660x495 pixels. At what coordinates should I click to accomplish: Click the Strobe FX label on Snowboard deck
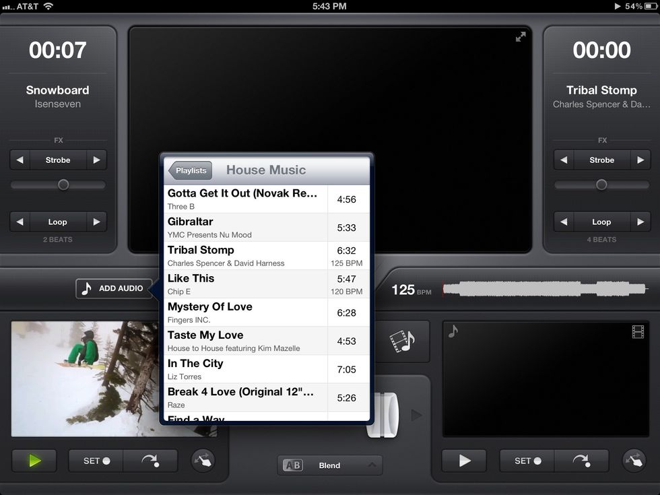coord(58,160)
